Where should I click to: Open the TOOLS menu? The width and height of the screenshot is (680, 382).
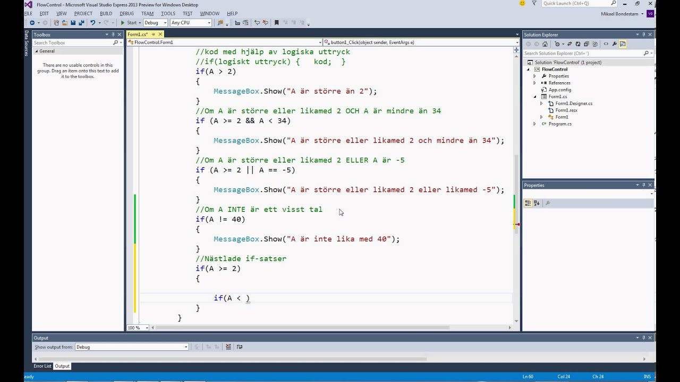coord(168,13)
